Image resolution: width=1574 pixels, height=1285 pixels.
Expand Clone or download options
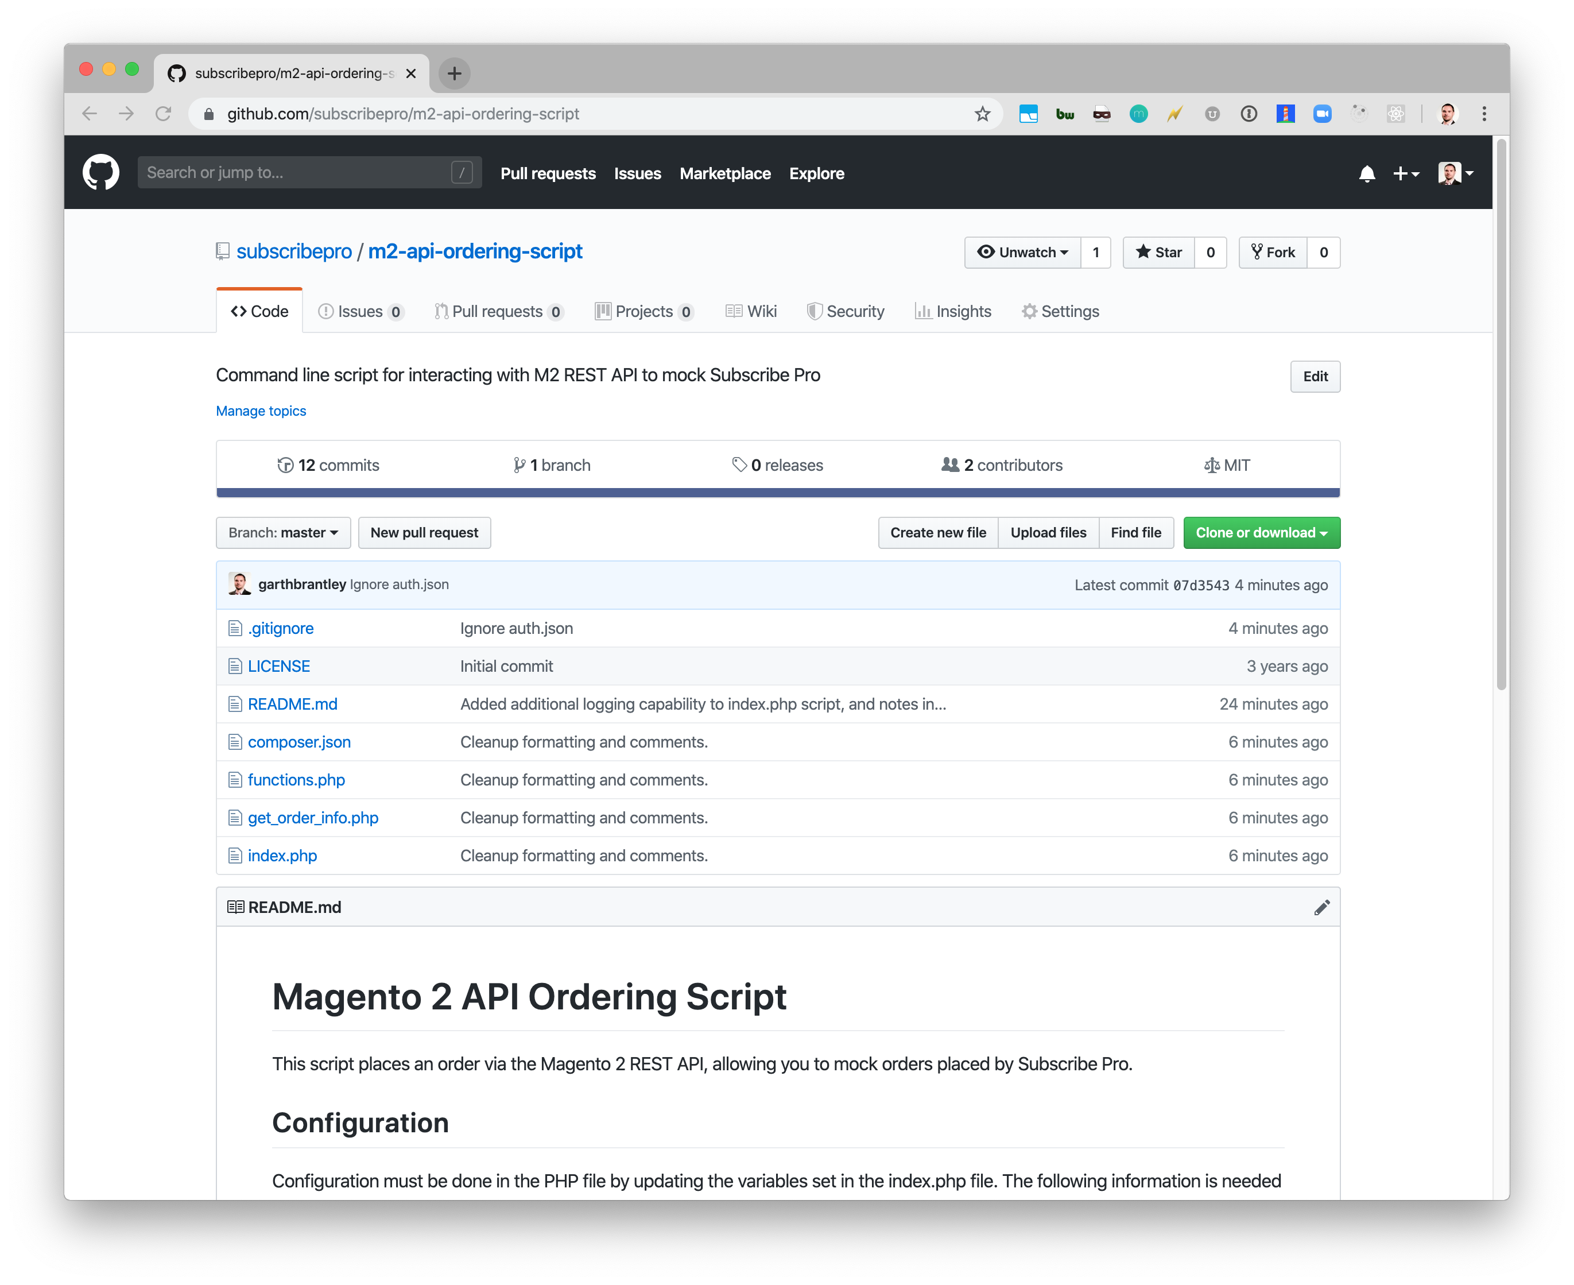(x=1262, y=533)
